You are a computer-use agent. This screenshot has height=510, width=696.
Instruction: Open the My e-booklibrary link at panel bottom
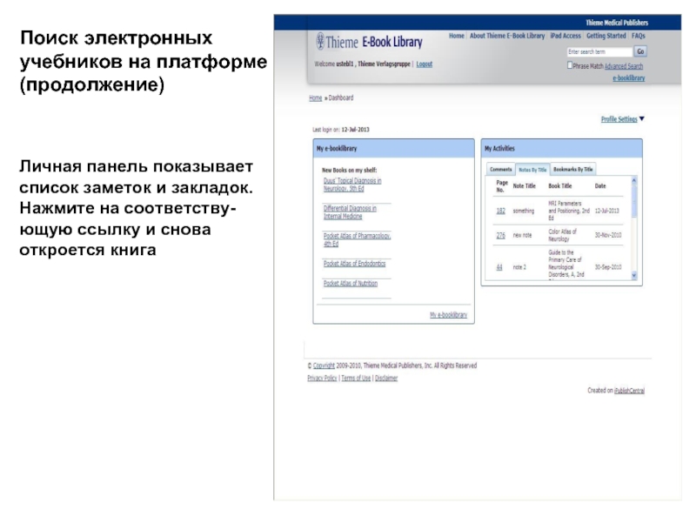point(448,315)
